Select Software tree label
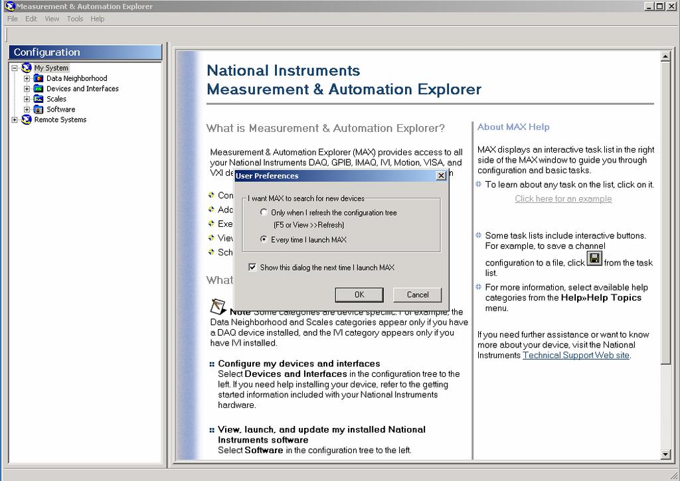Screen dimensions: 680x481 60,109
